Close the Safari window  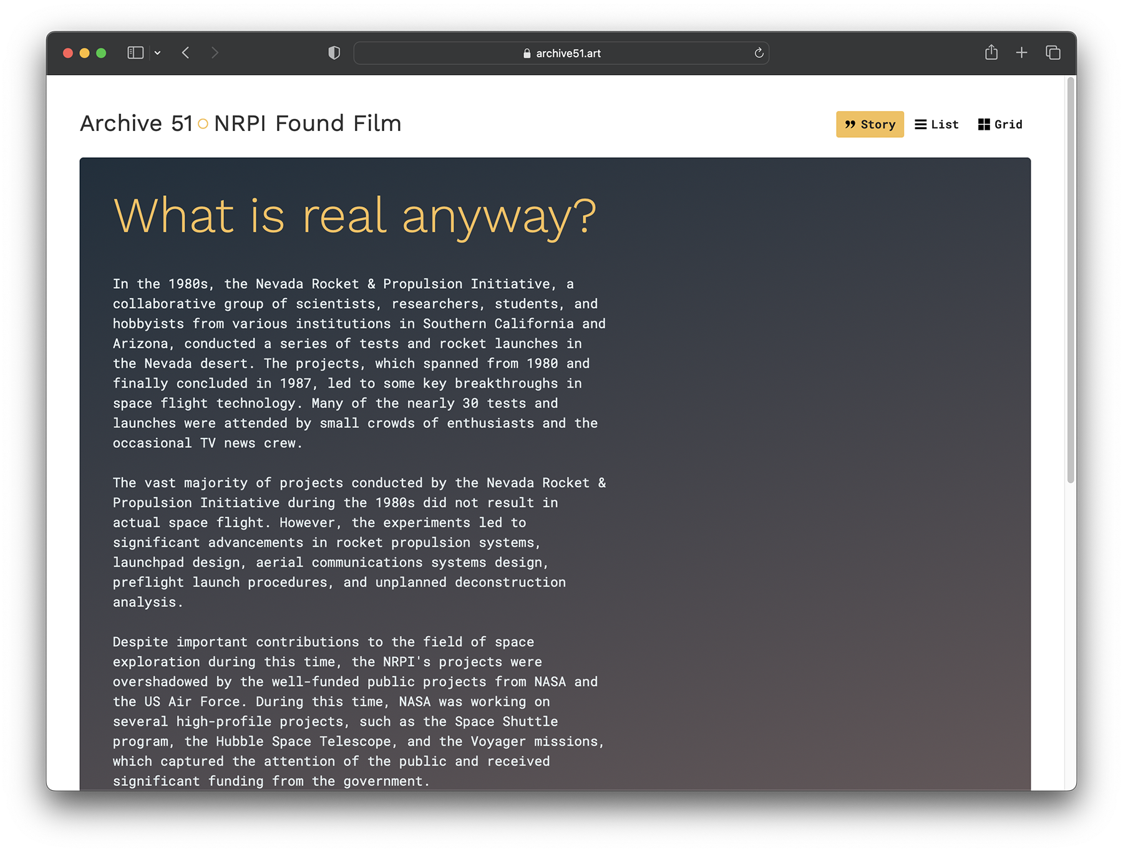coord(68,53)
